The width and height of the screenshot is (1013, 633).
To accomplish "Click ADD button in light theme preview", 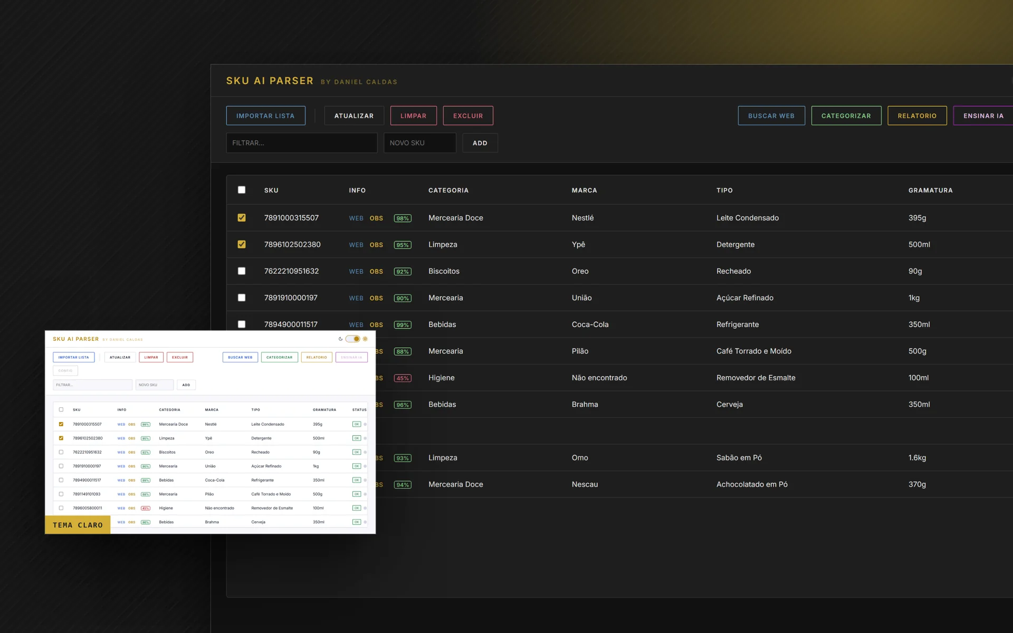I will tap(186, 385).
